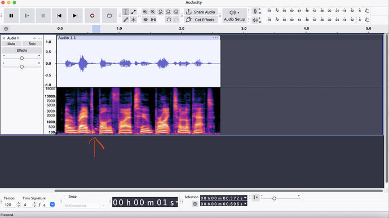
Task: Click the Zoom toggle icon
Action: pos(176,12)
